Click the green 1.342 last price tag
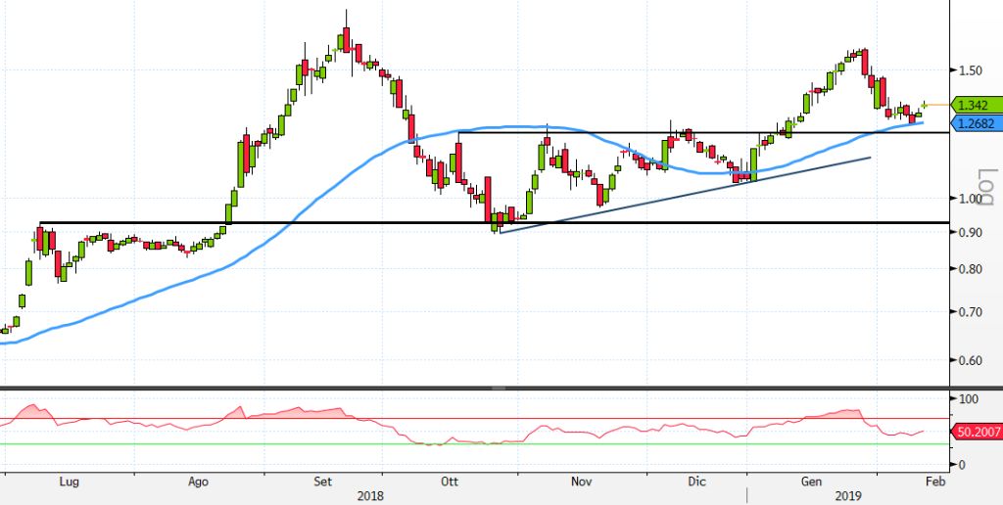1003x505 pixels. pos(977,105)
